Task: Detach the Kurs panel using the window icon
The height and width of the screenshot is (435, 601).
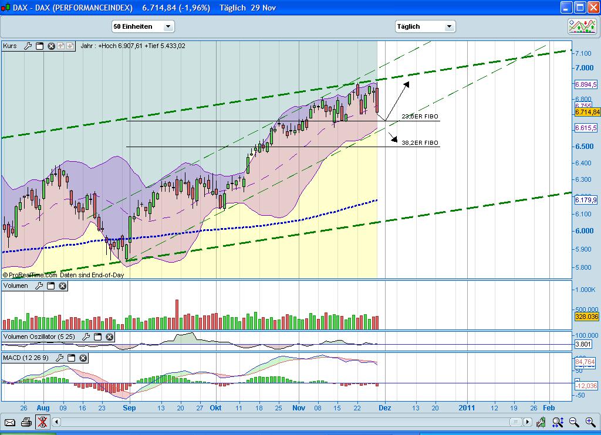Action: pyautogui.click(x=39, y=46)
